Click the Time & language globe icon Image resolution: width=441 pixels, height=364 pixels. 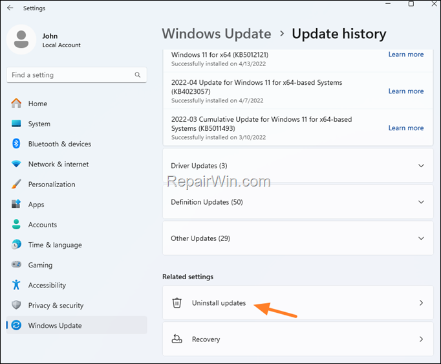pos(16,245)
